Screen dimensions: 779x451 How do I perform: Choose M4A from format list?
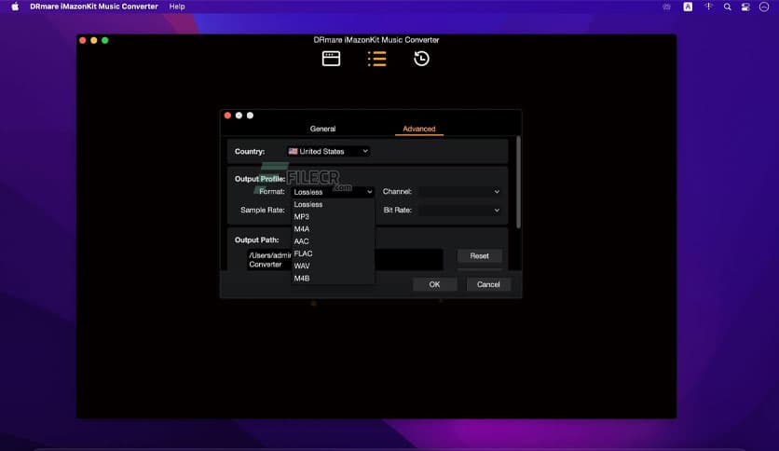[x=333, y=229]
